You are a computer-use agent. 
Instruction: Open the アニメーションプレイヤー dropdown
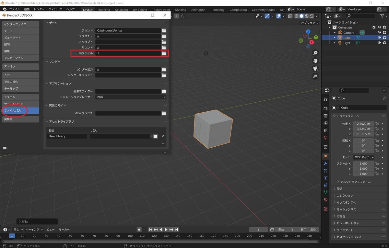[x=131, y=97]
